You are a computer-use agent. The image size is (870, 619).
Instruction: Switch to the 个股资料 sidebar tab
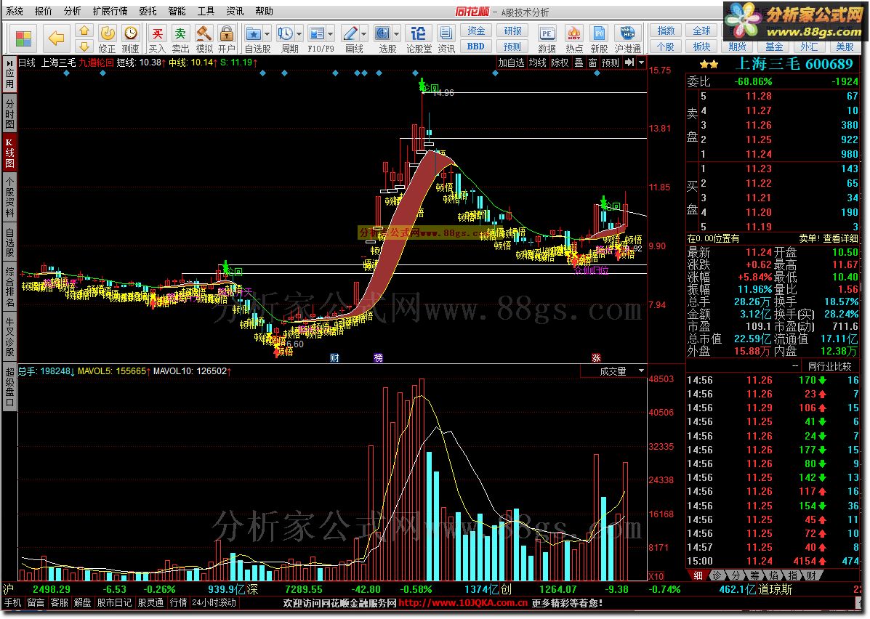click(10, 198)
